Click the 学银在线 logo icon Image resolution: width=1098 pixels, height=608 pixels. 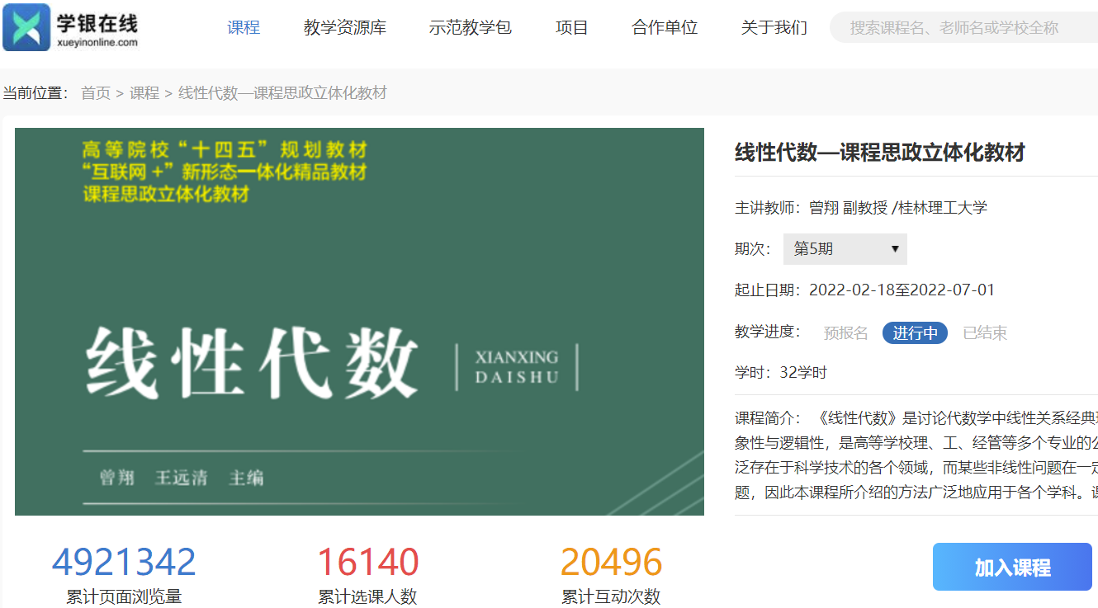coord(26,26)
